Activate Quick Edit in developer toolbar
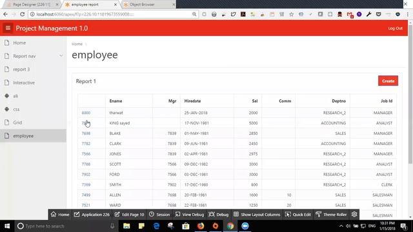The width and height of the screenshot is (413, 232). 298,215
